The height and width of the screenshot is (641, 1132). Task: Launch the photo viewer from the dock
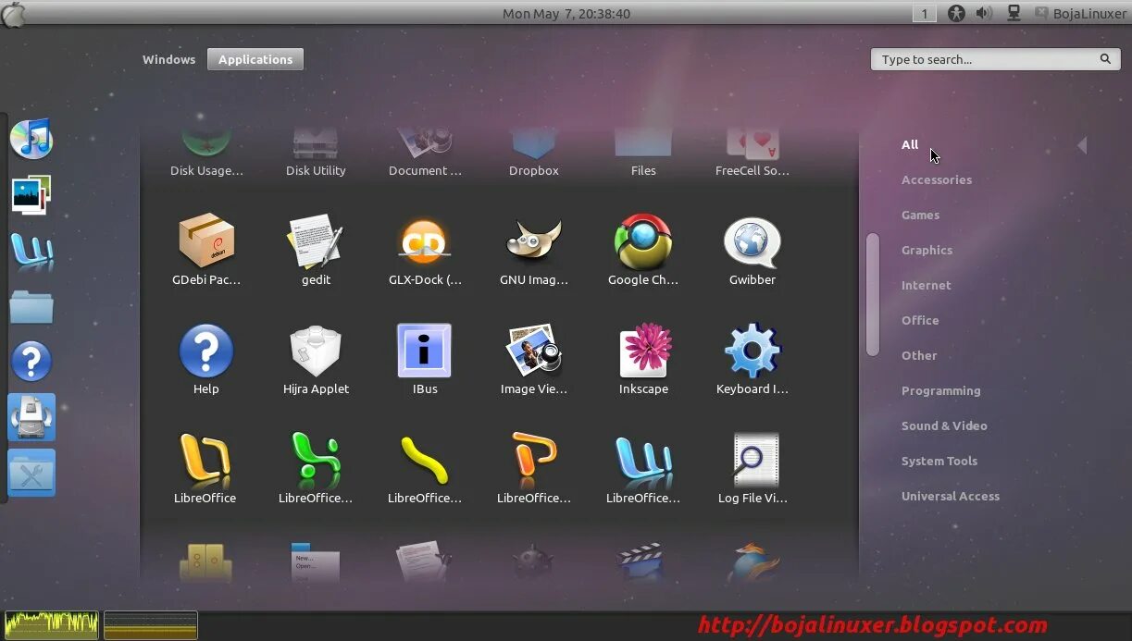point(31,195)
